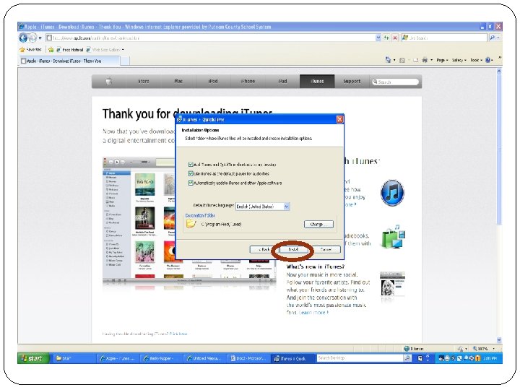Click the Back button in installer

click(264, 249)
